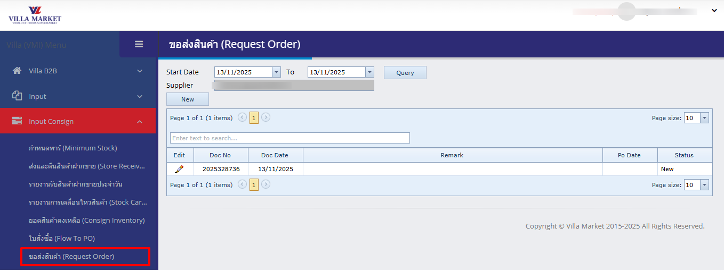Open the bottom Page size dropdown
This screenshot has width=724, height=270.
704,185
